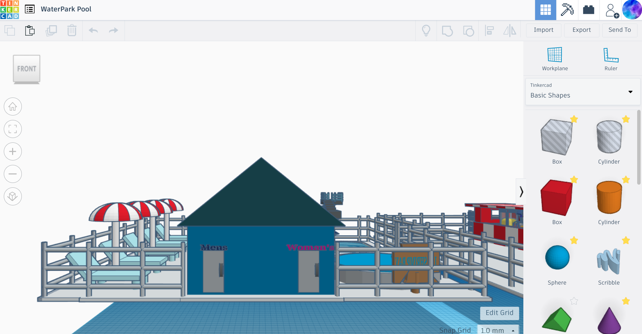Open the design list menu icon
Screen dimensions: 642x334
tap(30, 9)
